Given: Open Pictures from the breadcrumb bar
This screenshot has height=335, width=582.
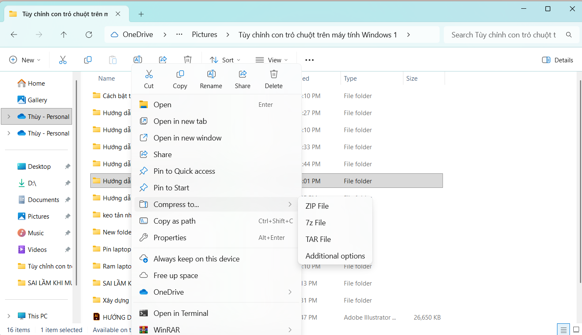Looking at the screenshot, I should pyautogui.click(x=204, y=34).
